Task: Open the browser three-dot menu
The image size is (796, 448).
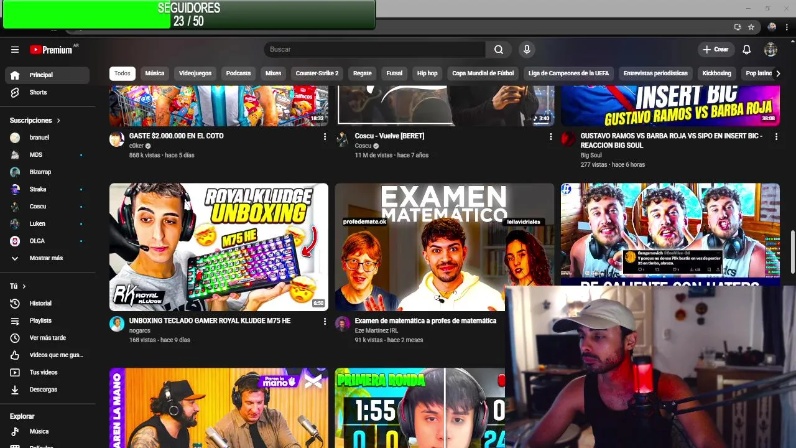Action: pos(787,27)
